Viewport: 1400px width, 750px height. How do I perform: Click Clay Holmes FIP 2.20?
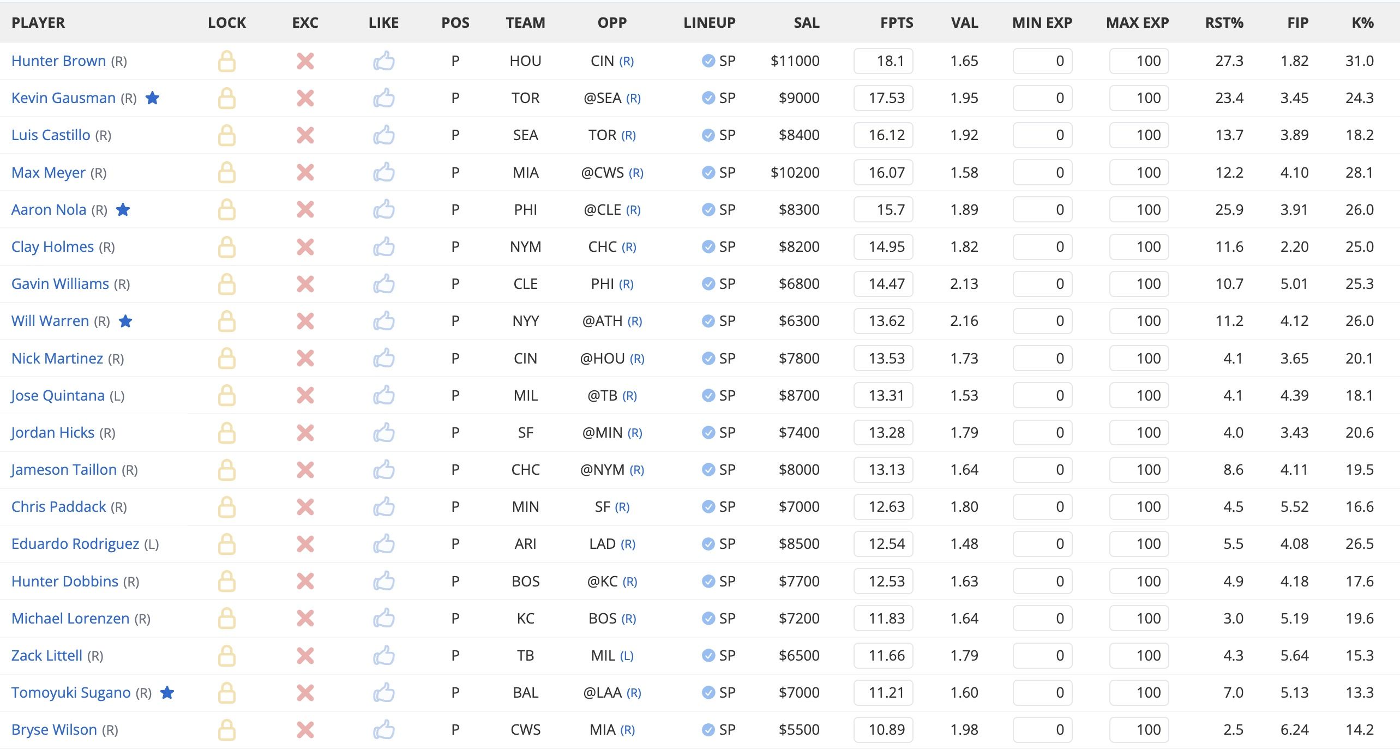pos(1295,247)
